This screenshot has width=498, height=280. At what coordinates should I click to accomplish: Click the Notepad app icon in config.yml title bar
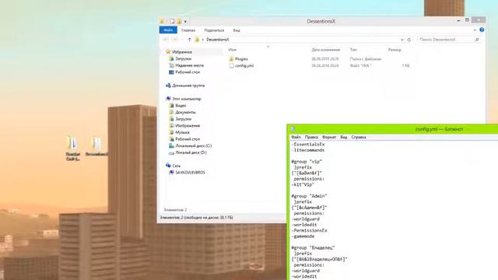point(293,129)
